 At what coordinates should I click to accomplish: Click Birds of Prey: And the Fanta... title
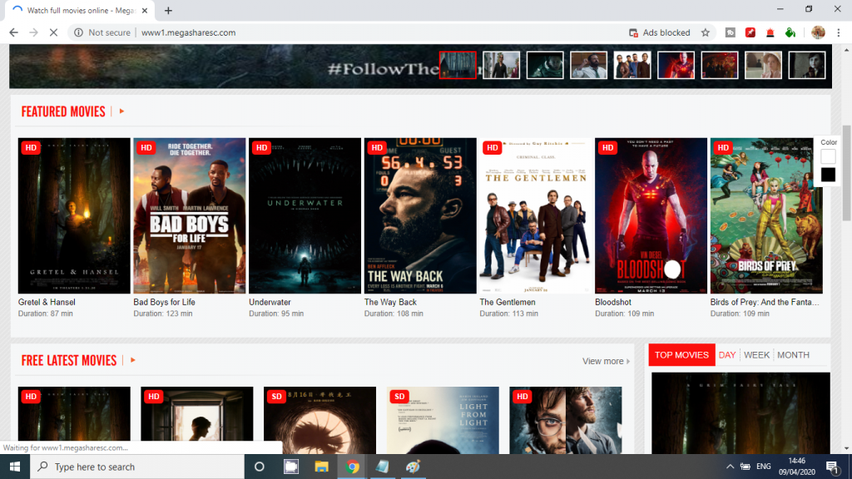click(765, 302)
